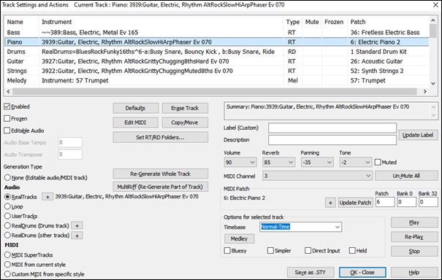This screenshot has width=442, height=280.
Task: Click the Erase Track button
Action: coord(185,108)
